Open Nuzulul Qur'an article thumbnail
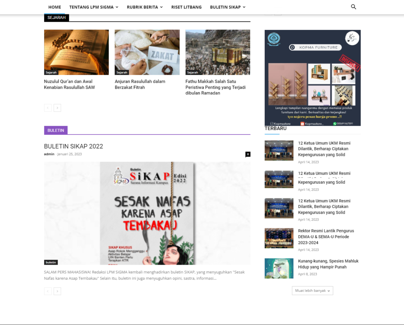This screenshot has width=404, height=325. (x=76, y=52)
